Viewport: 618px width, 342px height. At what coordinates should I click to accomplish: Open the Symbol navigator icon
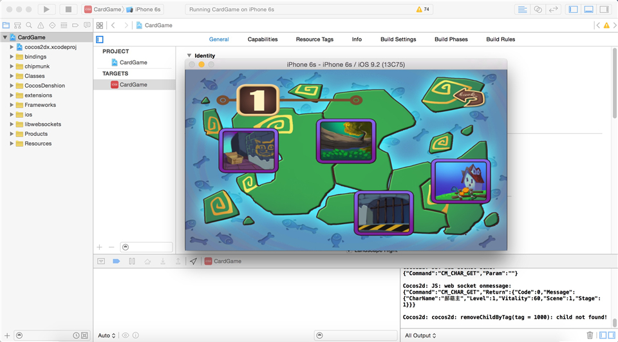tap(17, 25)
